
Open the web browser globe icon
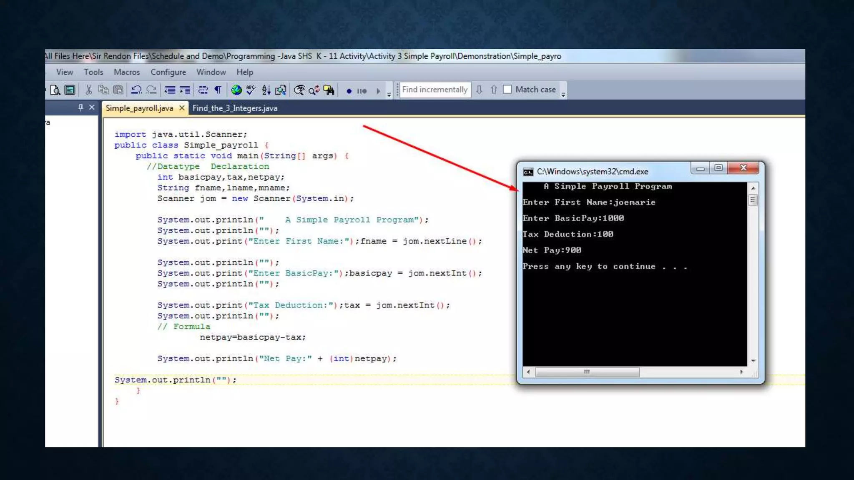(x=236, y=90)
